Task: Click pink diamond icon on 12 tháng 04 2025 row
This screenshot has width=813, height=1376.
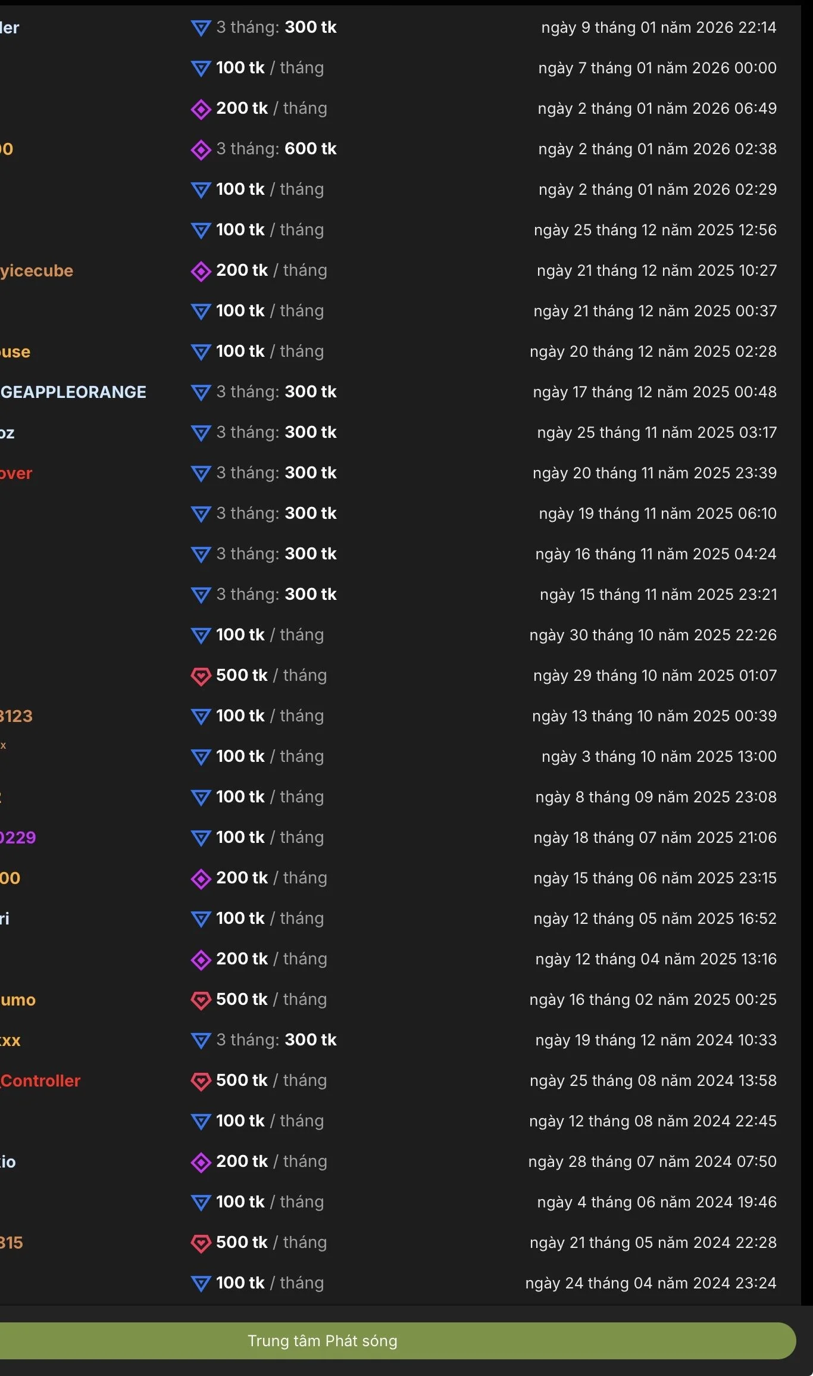Action: [201, 960]
